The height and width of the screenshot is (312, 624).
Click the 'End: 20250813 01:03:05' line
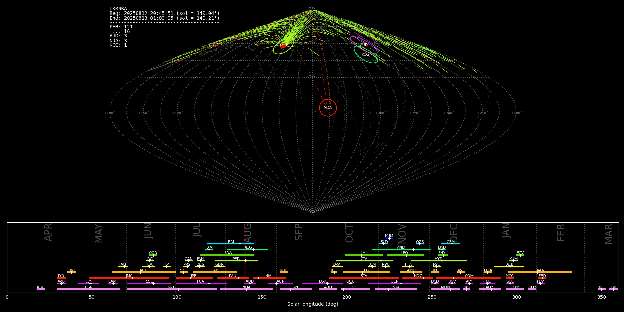point(165,18)
